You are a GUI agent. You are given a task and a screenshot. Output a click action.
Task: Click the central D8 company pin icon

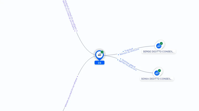99,55
